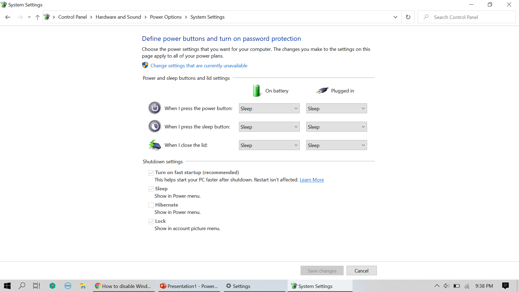The image size is (519, 292).
Task: Go to Power Options breadcrumb
Action: [x=166, y=17]
